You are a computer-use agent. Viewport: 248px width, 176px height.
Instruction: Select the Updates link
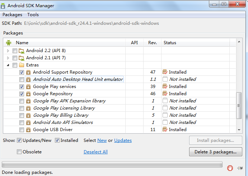(123, 140)
